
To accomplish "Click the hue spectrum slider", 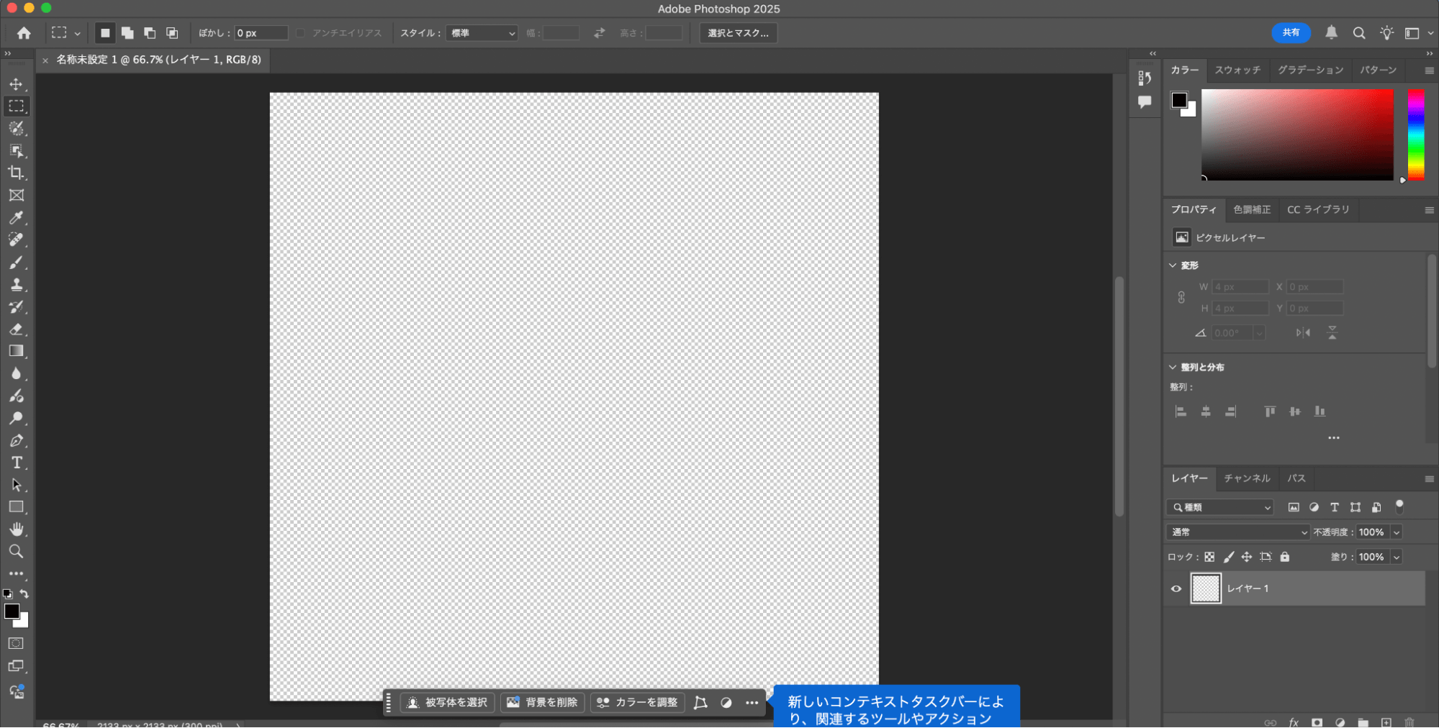I will click(1416, 135).
